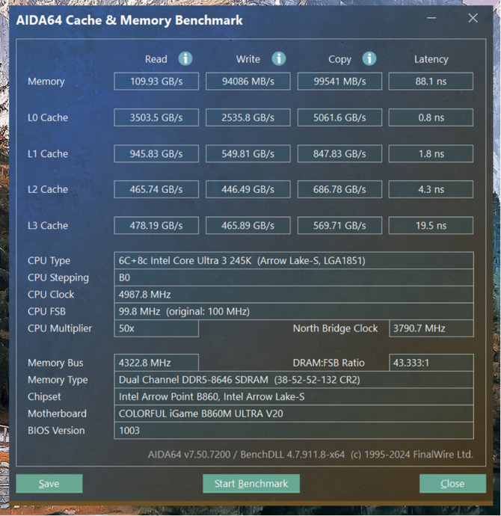Select Memory latency 88.1 ns
This screenshot has height=516, width=501.
(x=431, y=82)
